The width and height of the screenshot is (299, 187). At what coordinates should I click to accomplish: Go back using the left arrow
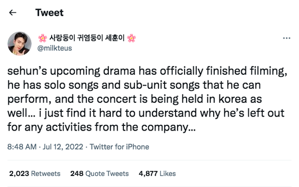pos(13,13)
